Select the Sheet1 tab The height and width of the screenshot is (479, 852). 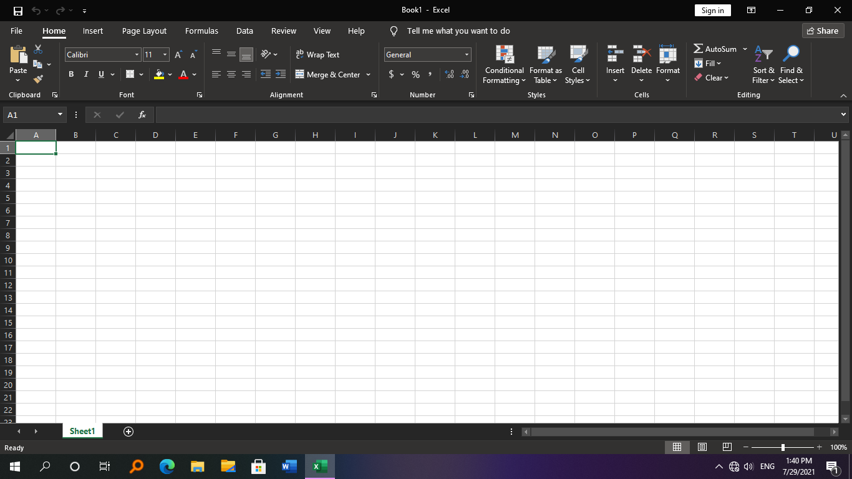(82, 431)
